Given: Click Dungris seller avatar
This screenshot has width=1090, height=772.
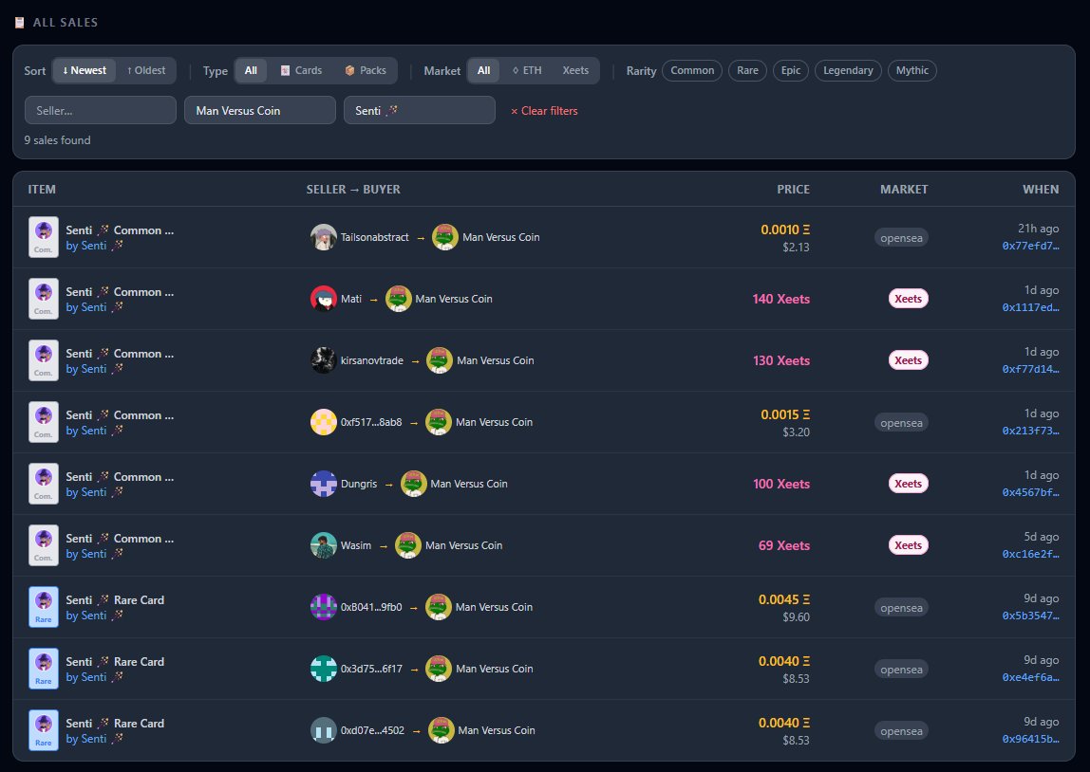Looking at the screenshot, I should (323, 484).
